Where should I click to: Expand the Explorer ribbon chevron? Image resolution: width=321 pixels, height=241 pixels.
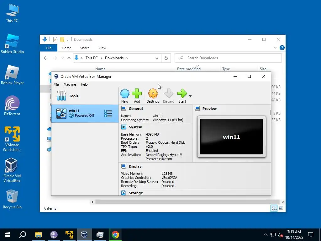[275, 48]
